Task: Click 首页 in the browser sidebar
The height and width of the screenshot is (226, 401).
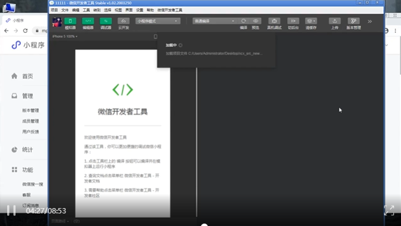Action: tap(27, 77)
